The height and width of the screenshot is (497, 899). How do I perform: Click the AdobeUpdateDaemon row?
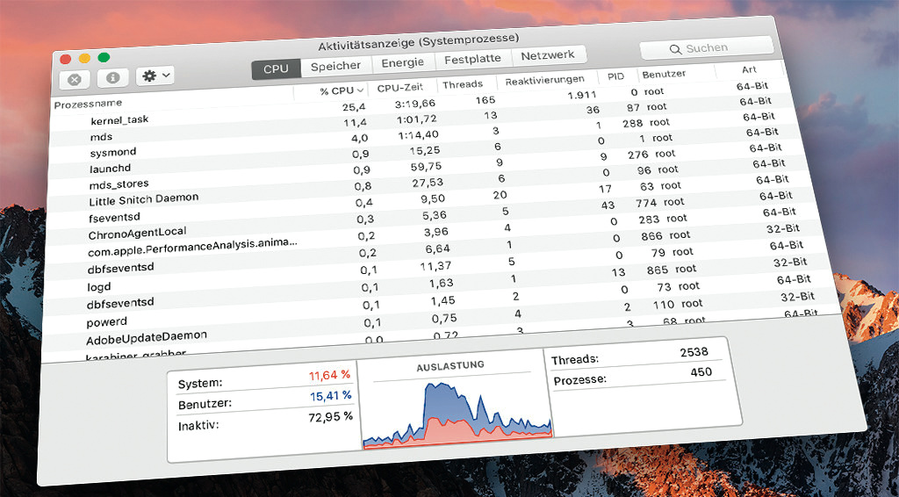[x=146, y=338]
